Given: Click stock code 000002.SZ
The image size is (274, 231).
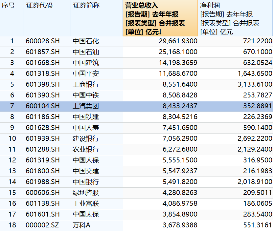Looking at the screenshot, I should (42, 225).
